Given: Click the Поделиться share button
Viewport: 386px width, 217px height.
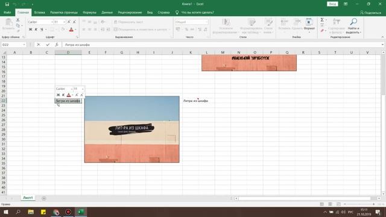Looking at the screenshot, I should [370, 13].
